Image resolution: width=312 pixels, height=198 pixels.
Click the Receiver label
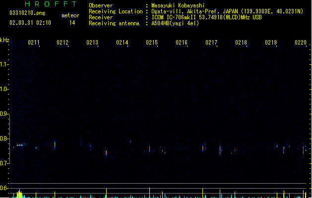tap(101, 17)
